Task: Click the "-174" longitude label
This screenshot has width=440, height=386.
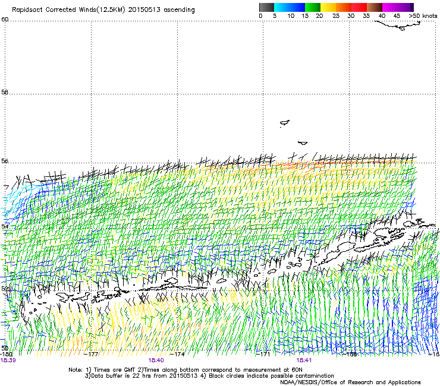Action: (x=178, y=355)
